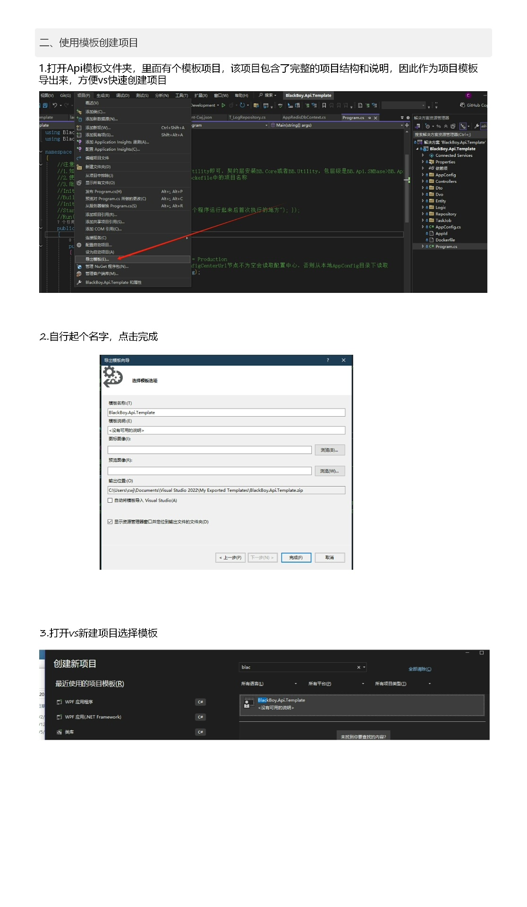Click the wrench icon beside BlackBoy.Api.Template 和属性

(x=79, y=282)
